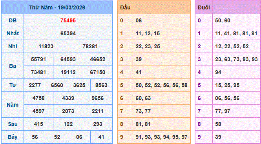261x144 pixels.
Task: Click Đuôi row 7 values 77, 97
Action: pos(223,111)
